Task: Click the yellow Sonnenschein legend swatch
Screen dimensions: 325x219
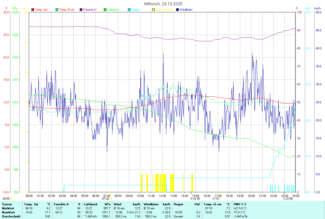Action: [x=153, y=10]
